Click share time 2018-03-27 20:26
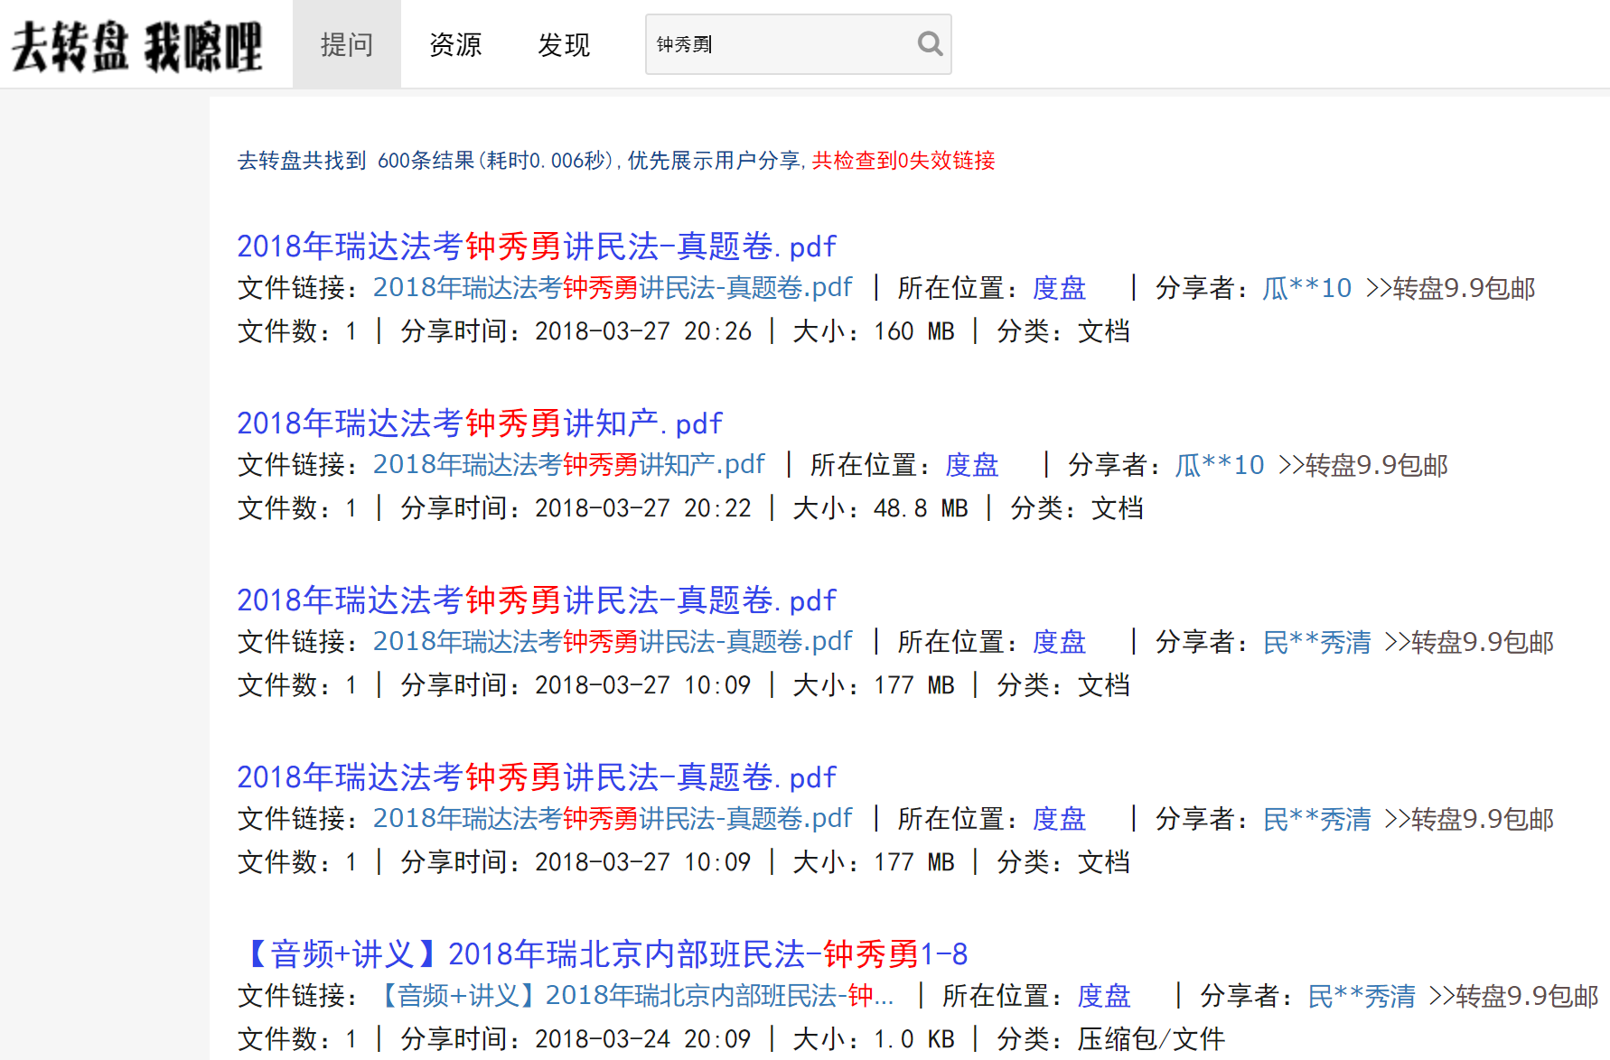The height and width of the screenshot is (1060, 1610). click(643, 330)
